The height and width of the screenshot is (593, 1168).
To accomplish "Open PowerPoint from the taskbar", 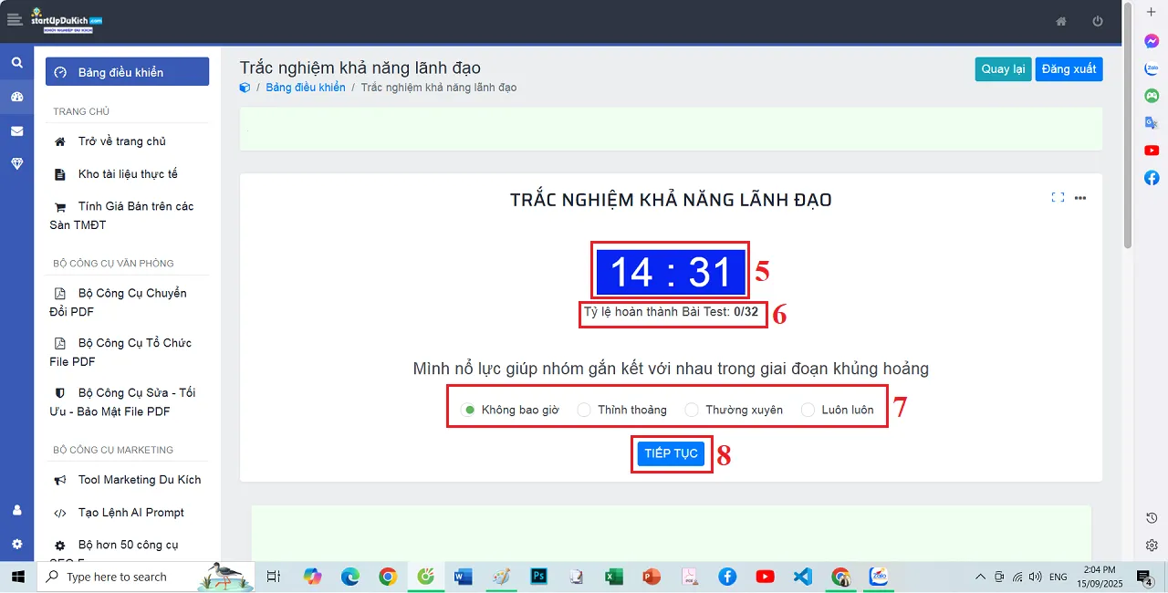I will pyautogui.click(x=652, y=577).
